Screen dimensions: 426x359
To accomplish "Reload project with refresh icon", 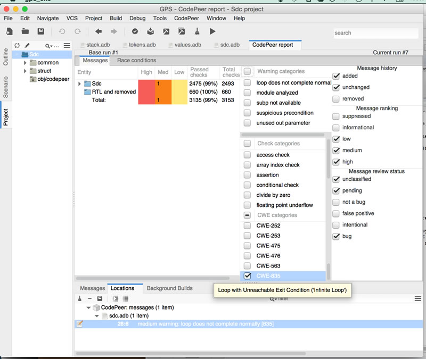I will (x=17, y=46).
